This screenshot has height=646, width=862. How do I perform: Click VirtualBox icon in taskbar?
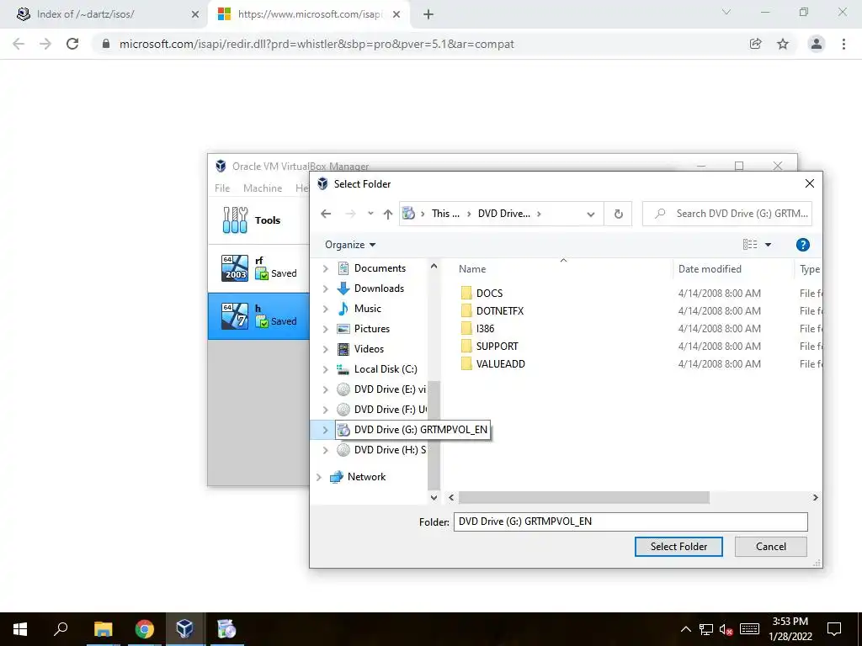184,629
